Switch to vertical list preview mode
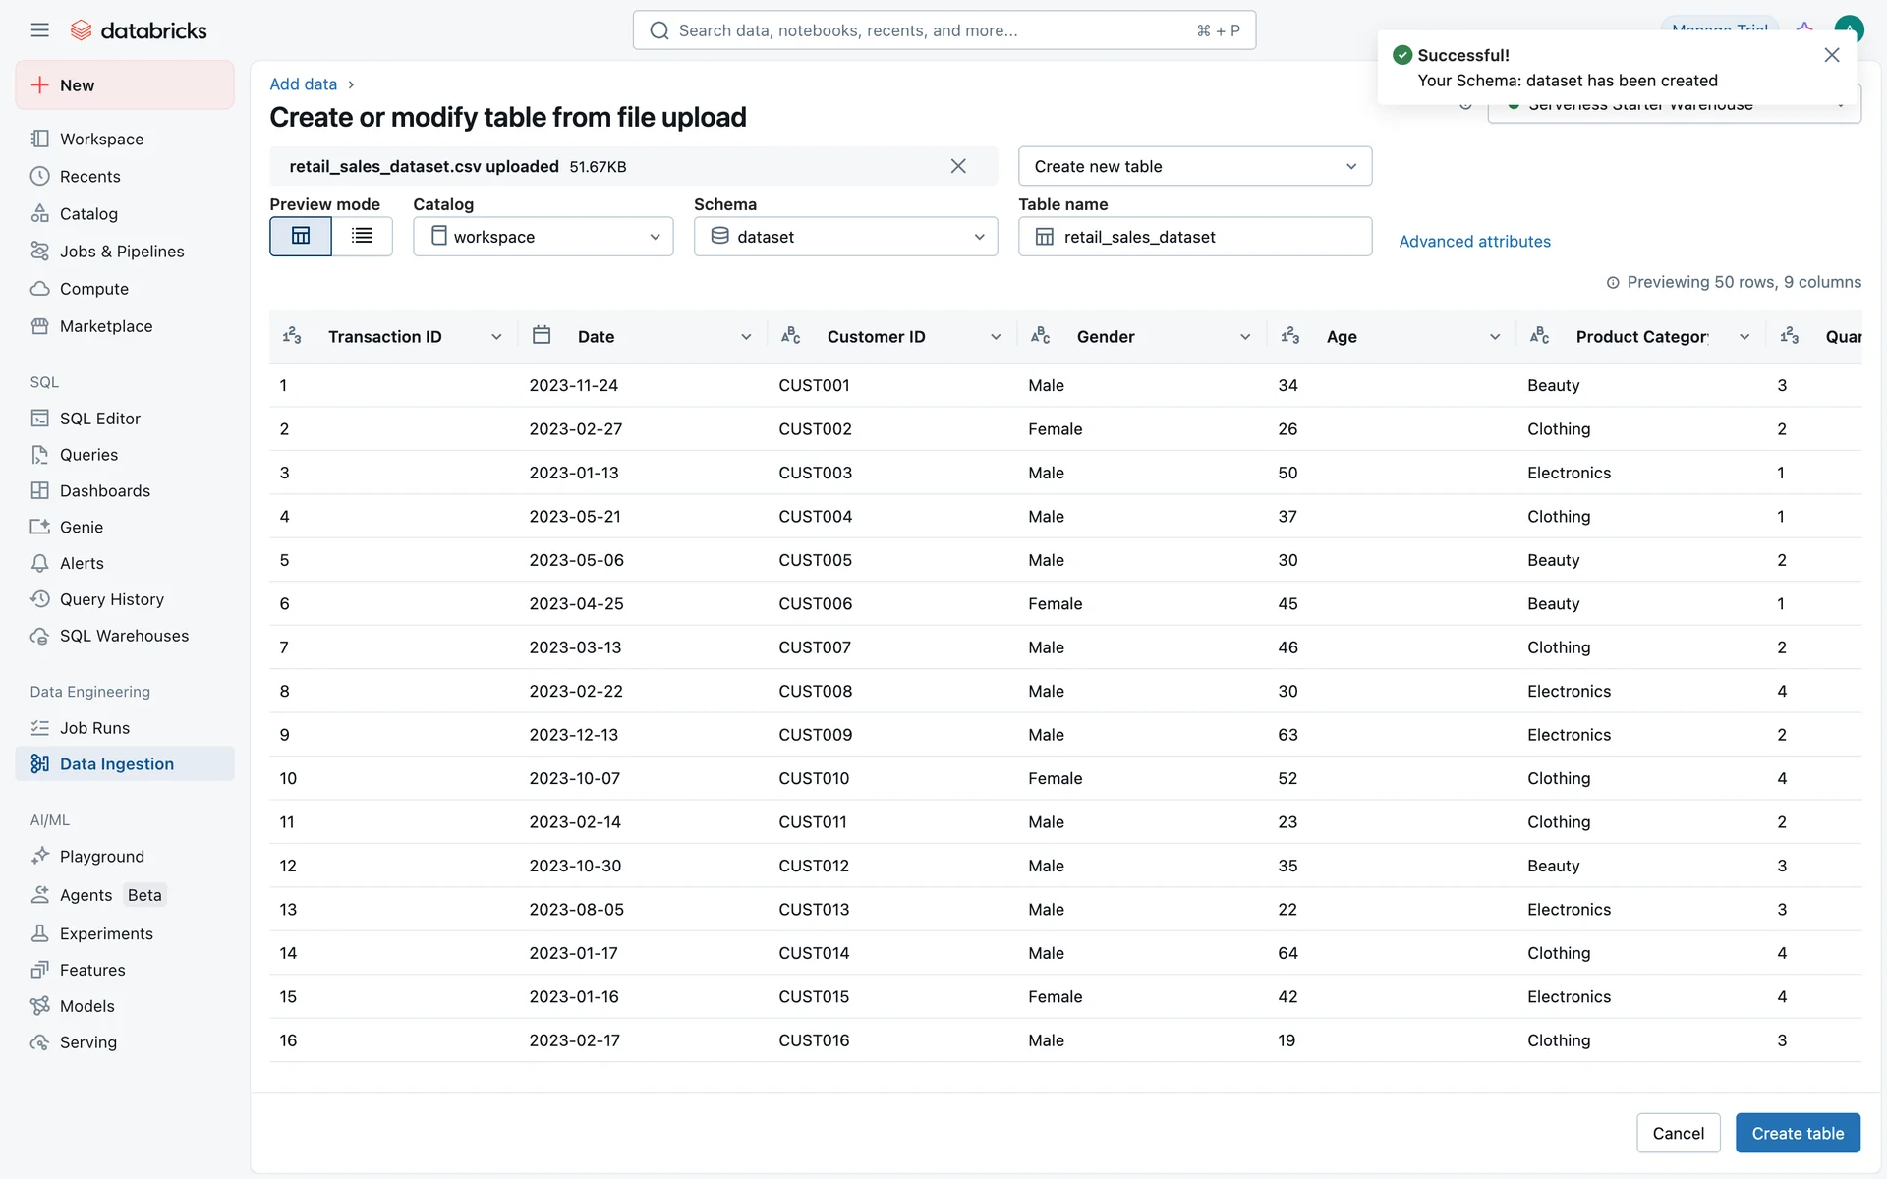Screen dimensions: 1887x1179 pyautogui.click(x=362, y=236)
